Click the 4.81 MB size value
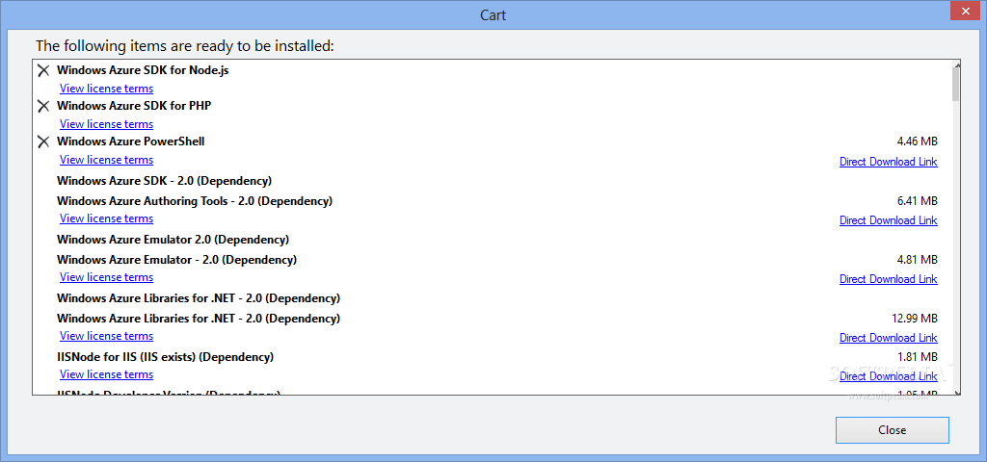The image size is (987, 462). [x=918, y=260]
